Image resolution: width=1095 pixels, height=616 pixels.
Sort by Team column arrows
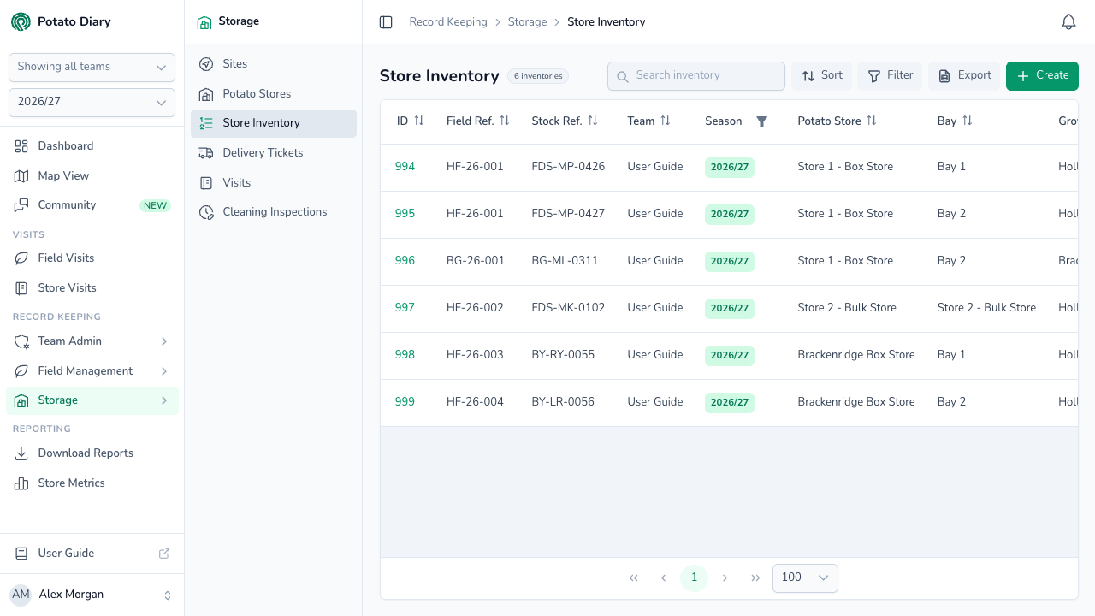click(666, 121)
